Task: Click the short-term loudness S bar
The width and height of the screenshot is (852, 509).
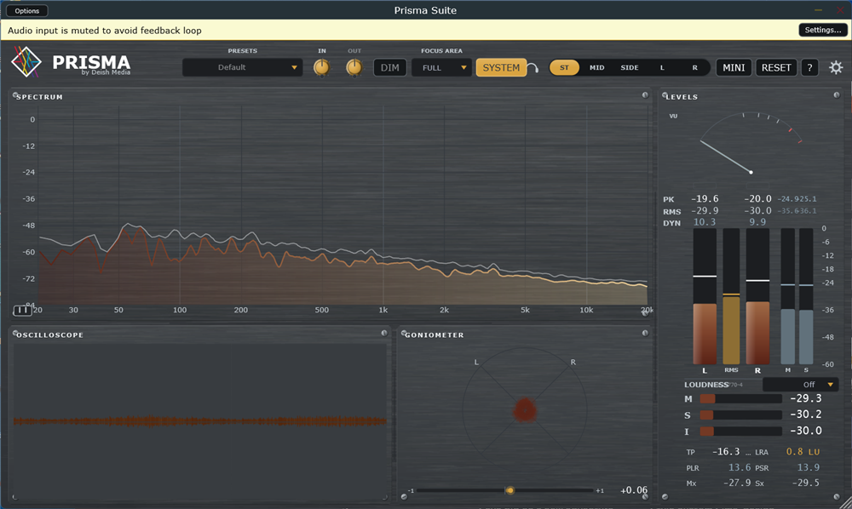Action: click(x=740, y=415)
